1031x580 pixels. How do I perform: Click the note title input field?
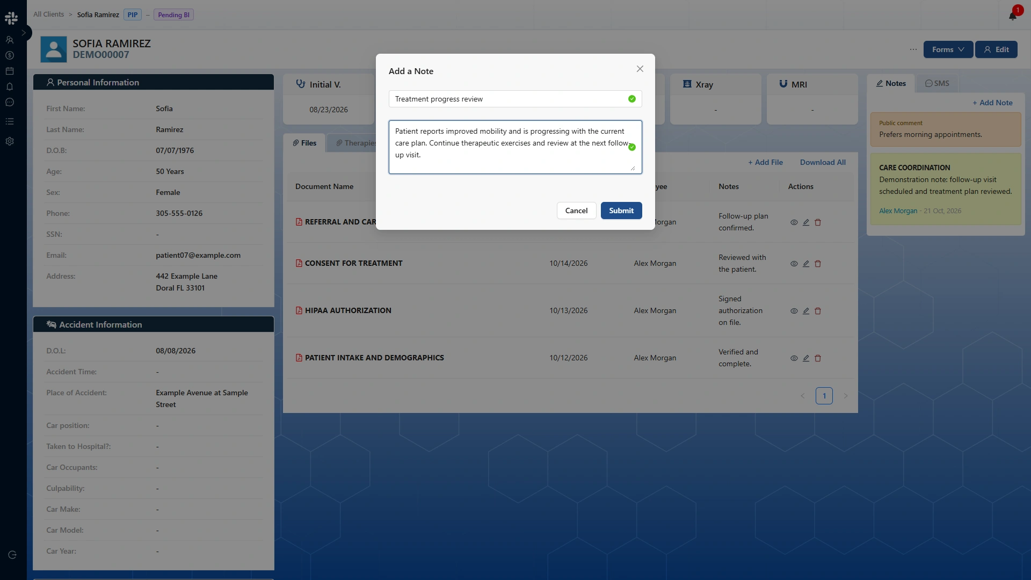click(x=515, y=99)
